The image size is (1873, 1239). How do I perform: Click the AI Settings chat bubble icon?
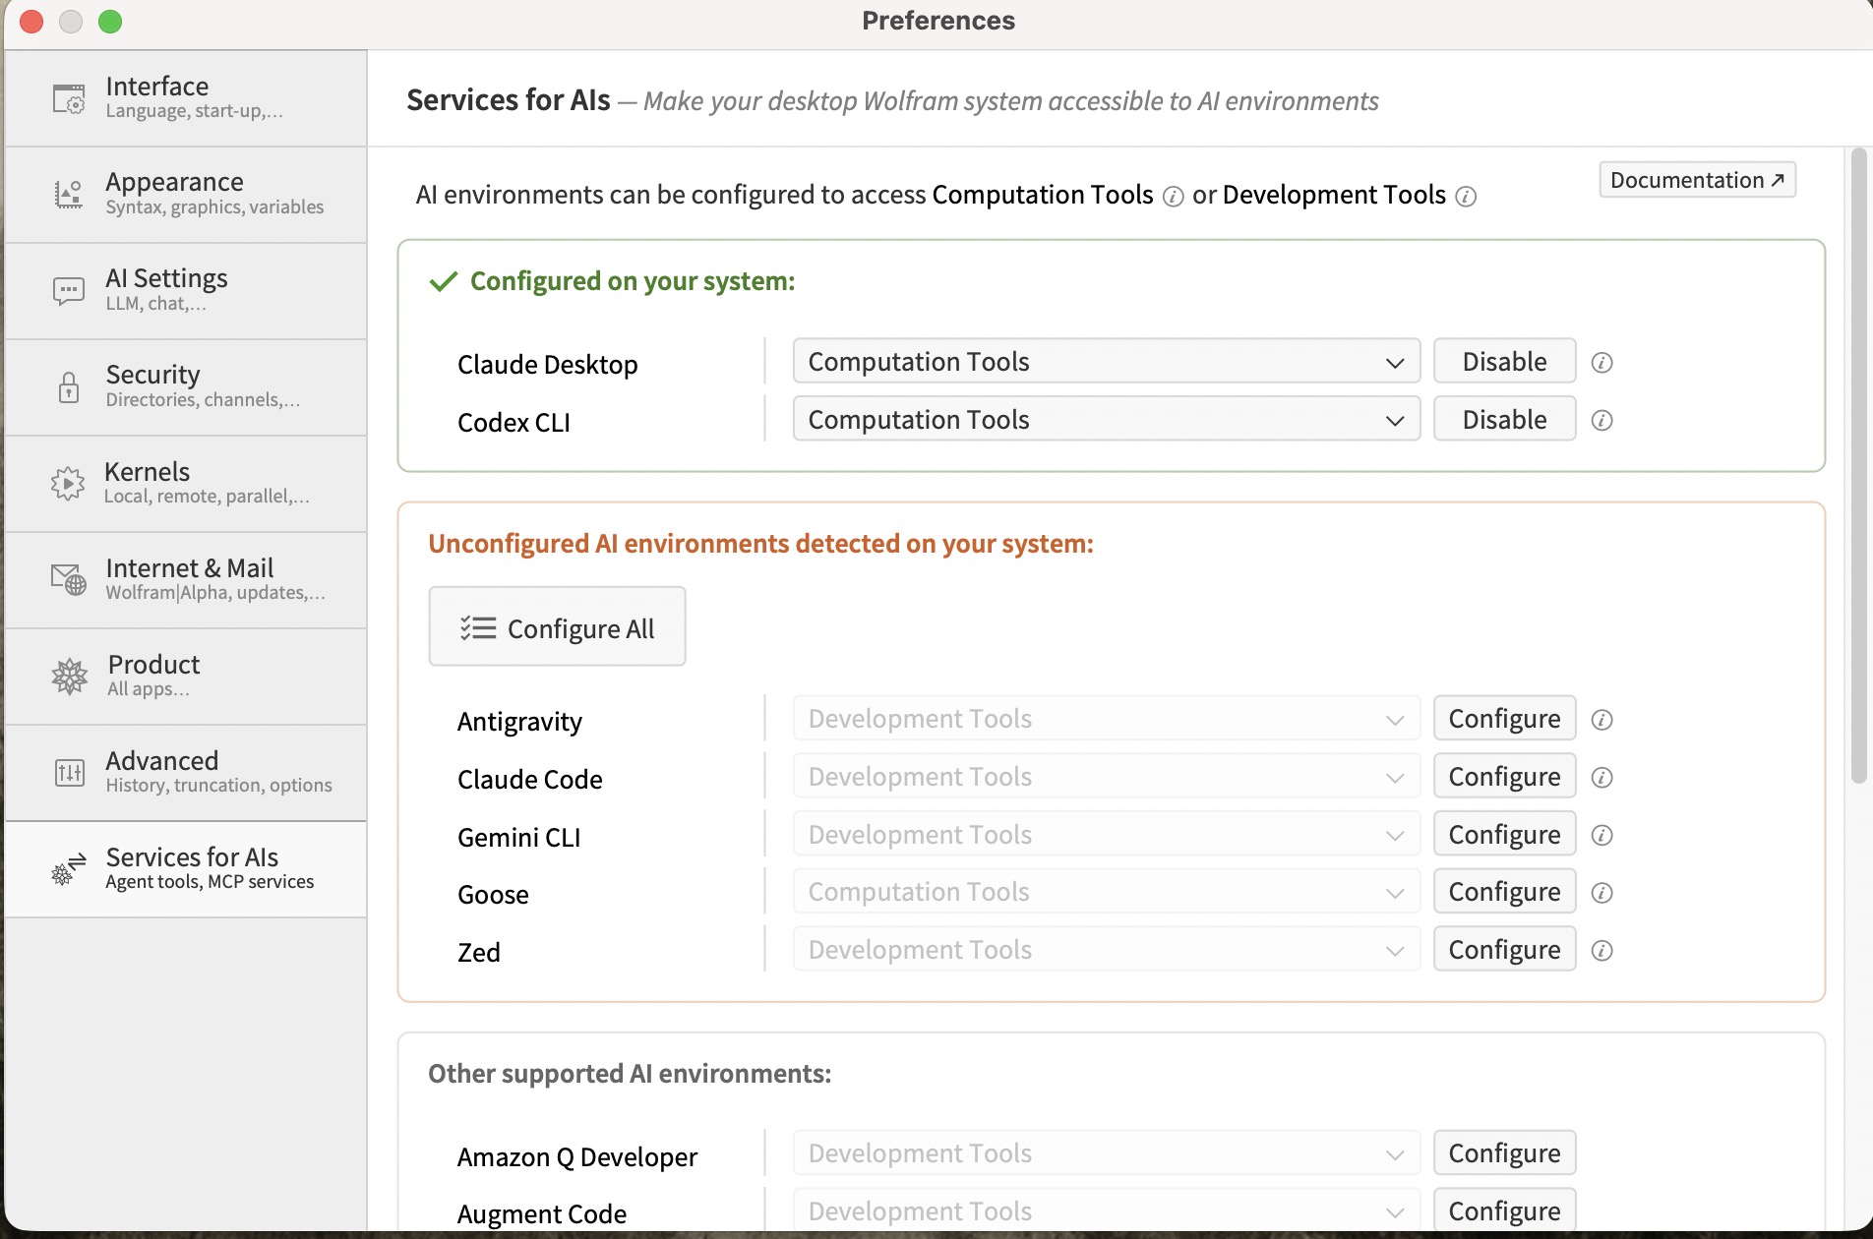coord(69,291)
